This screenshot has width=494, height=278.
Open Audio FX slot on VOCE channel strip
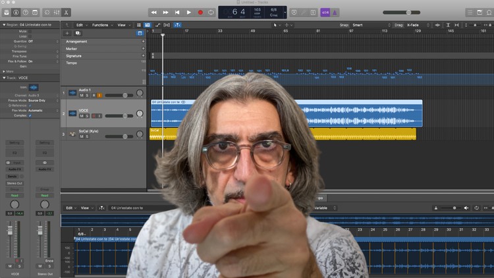point(14,169)
